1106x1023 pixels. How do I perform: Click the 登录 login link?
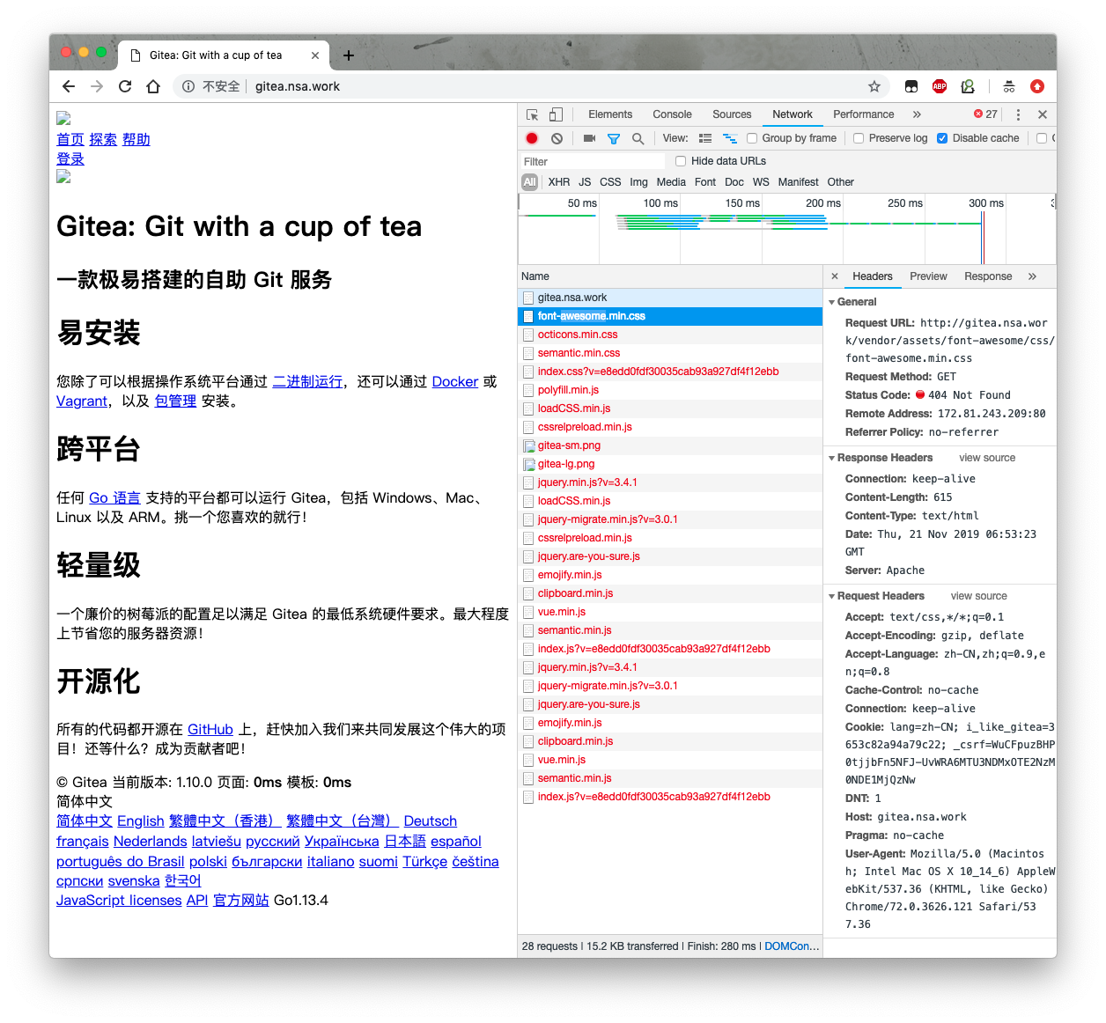[70, 158]
